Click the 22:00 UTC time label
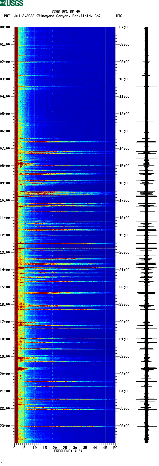 coord(124,287)
